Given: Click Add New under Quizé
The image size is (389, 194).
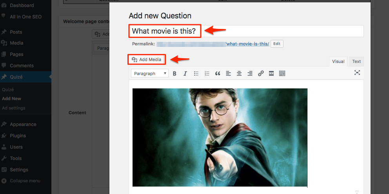Looking at the screenshot, I should click(11, 99).
